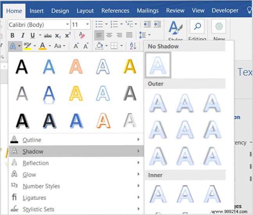
Task: Pick the first Outer shadow preset
Action: pos(158,103)
